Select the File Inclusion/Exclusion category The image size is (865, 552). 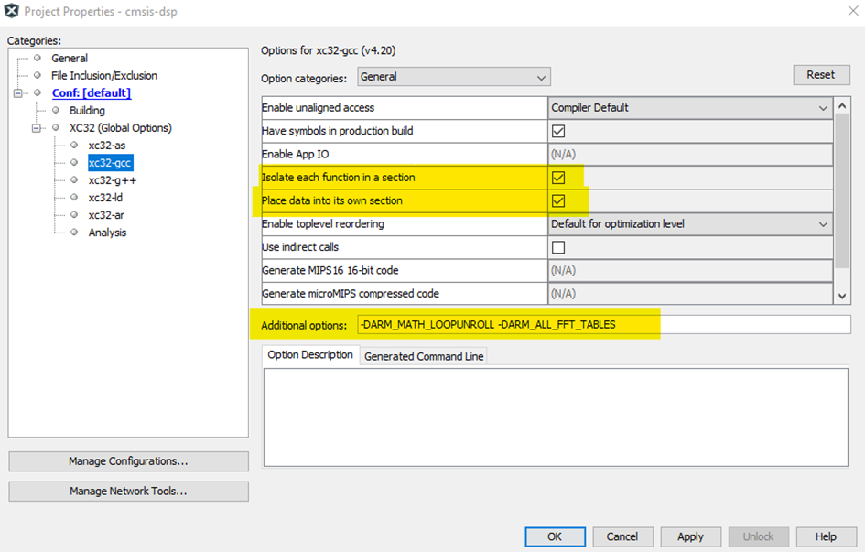click(x=103, y=76)
